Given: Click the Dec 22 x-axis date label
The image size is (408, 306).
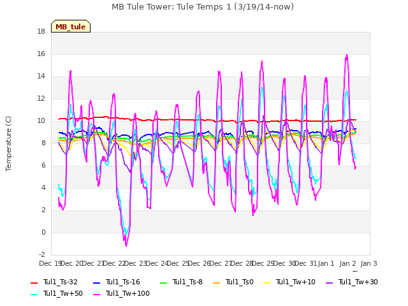Looking at the screenshot, I should [x=115, y=263].
